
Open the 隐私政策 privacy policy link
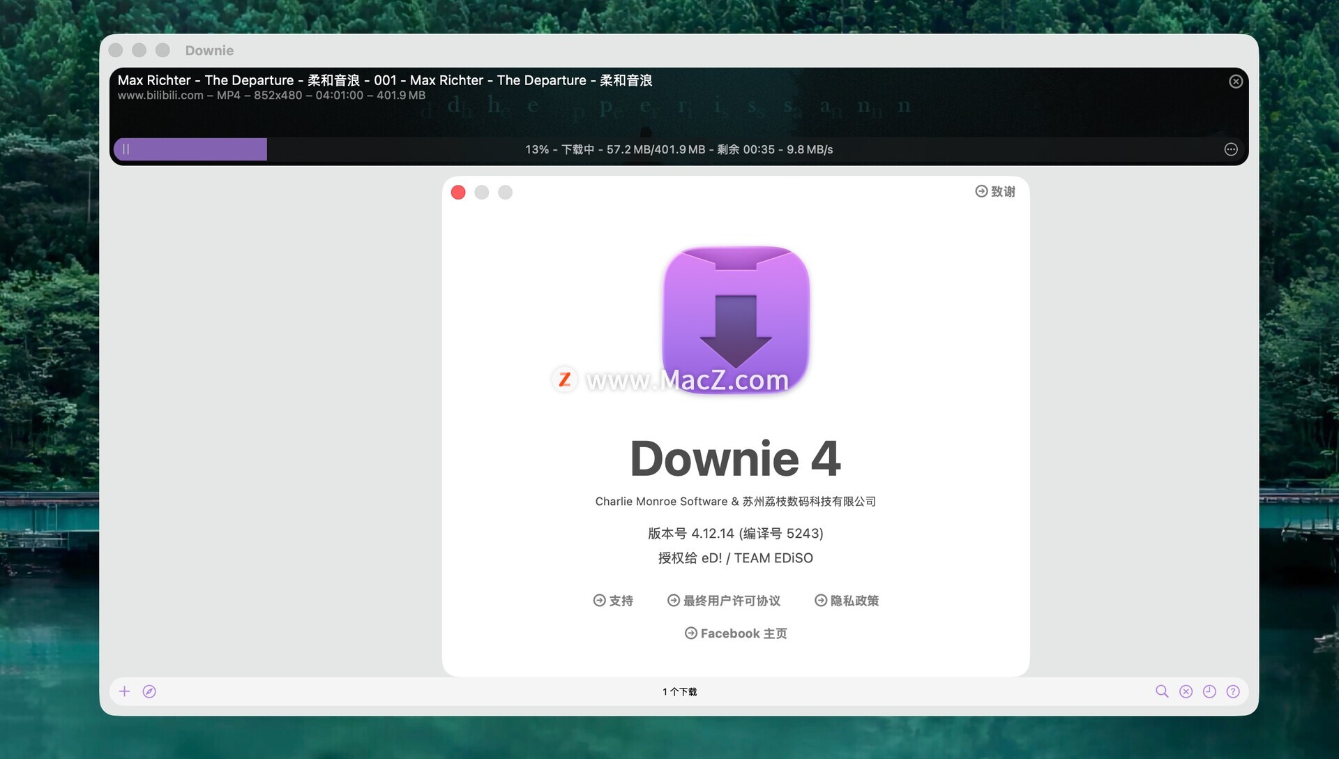point(847,601)
